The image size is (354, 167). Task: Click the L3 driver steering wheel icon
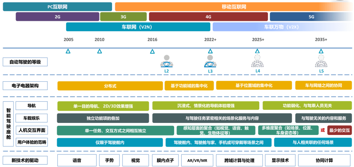[210, 61]
